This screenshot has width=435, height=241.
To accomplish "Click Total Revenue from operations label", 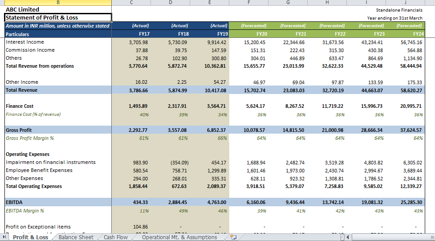I will point(40,66).
